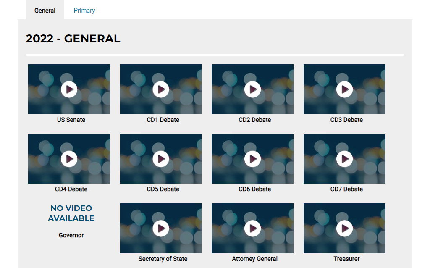Switch to the Primary tab
The height and width of the screenshot is (268, 430).
(x=84, y=11)
